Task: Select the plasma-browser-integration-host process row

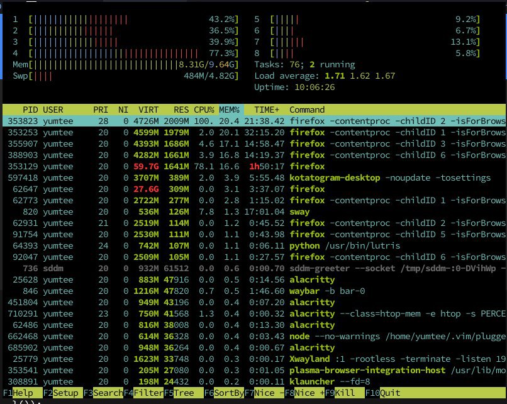Action: 255,370
